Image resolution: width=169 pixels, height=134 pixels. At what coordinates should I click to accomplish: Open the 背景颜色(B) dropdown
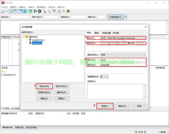pos(104,77)
